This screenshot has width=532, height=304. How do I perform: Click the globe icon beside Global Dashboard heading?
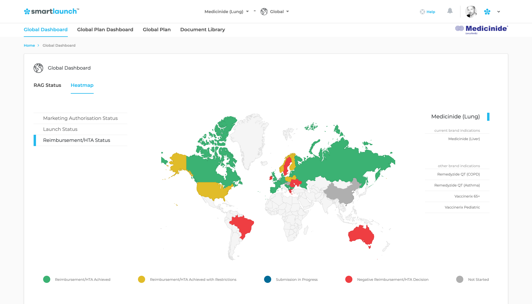click(38, 68)
